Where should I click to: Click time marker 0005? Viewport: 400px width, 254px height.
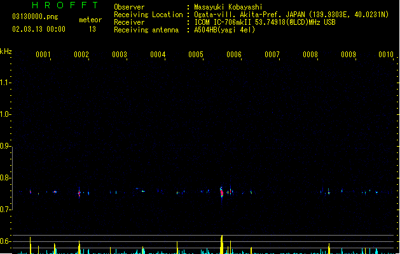point(196,55)
